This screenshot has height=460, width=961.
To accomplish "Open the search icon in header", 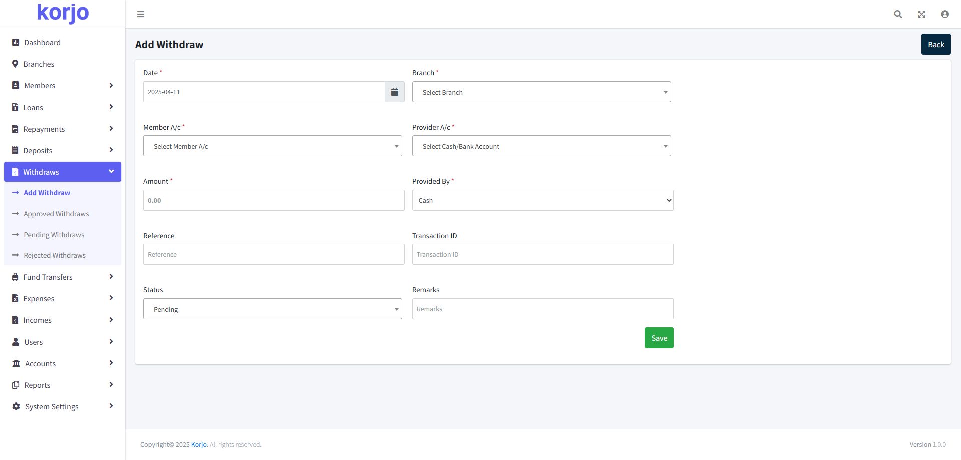I will [898, 14].
